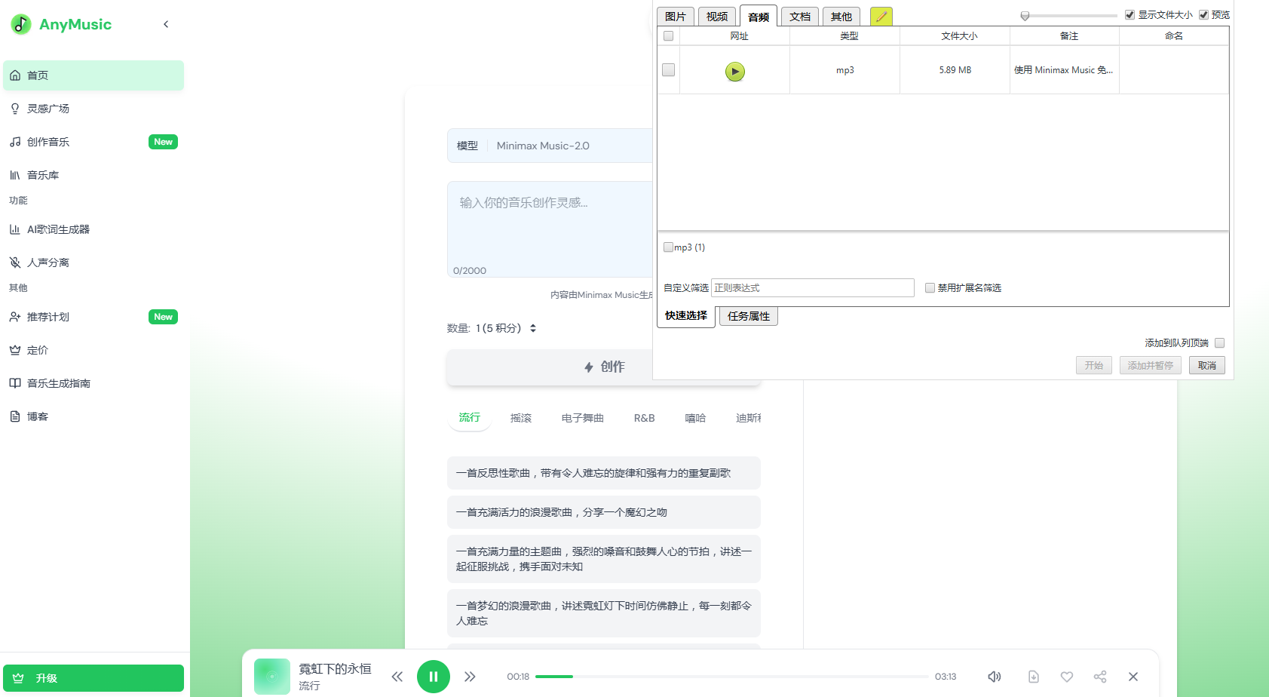Toggle 添加到队列顶端 checkbox

(1219, 343)
